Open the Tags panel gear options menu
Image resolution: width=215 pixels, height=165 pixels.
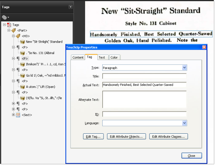tap(5, 17)
